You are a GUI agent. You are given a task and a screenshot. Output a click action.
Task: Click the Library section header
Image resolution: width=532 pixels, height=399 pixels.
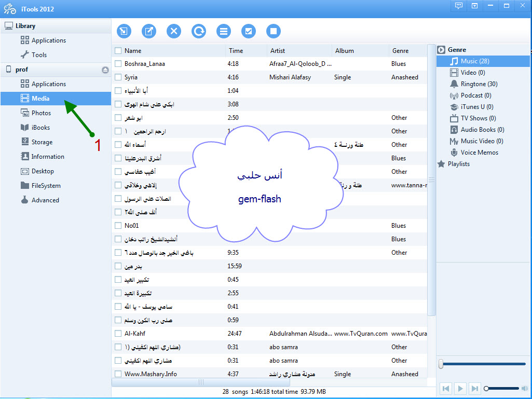click(x=56, y=26)
